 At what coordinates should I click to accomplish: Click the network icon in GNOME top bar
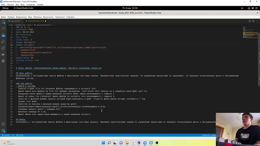[x=249, y=8]
